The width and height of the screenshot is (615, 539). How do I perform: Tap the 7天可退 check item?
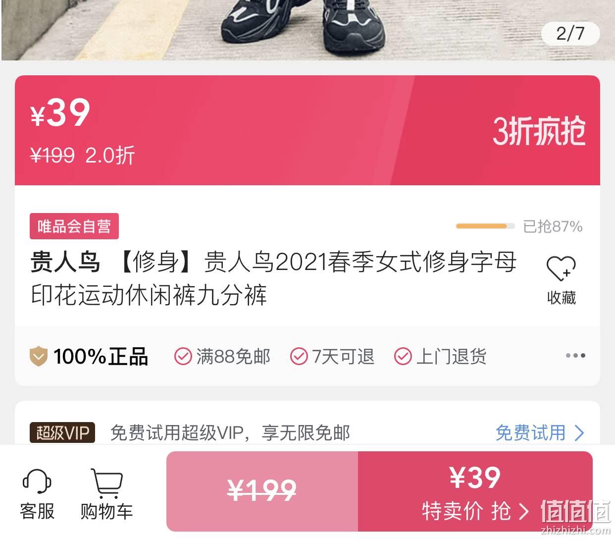coord(332,356)
